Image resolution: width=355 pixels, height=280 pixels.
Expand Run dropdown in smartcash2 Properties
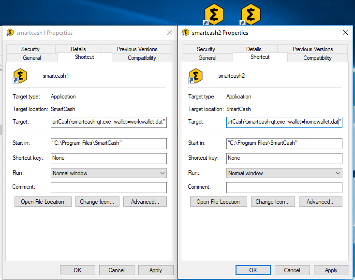coord(284,173)
